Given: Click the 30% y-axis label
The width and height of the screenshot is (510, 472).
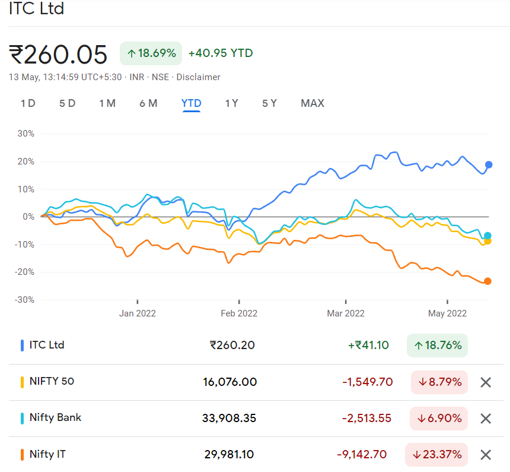Looking at the screenshot, I should point(26,134).
